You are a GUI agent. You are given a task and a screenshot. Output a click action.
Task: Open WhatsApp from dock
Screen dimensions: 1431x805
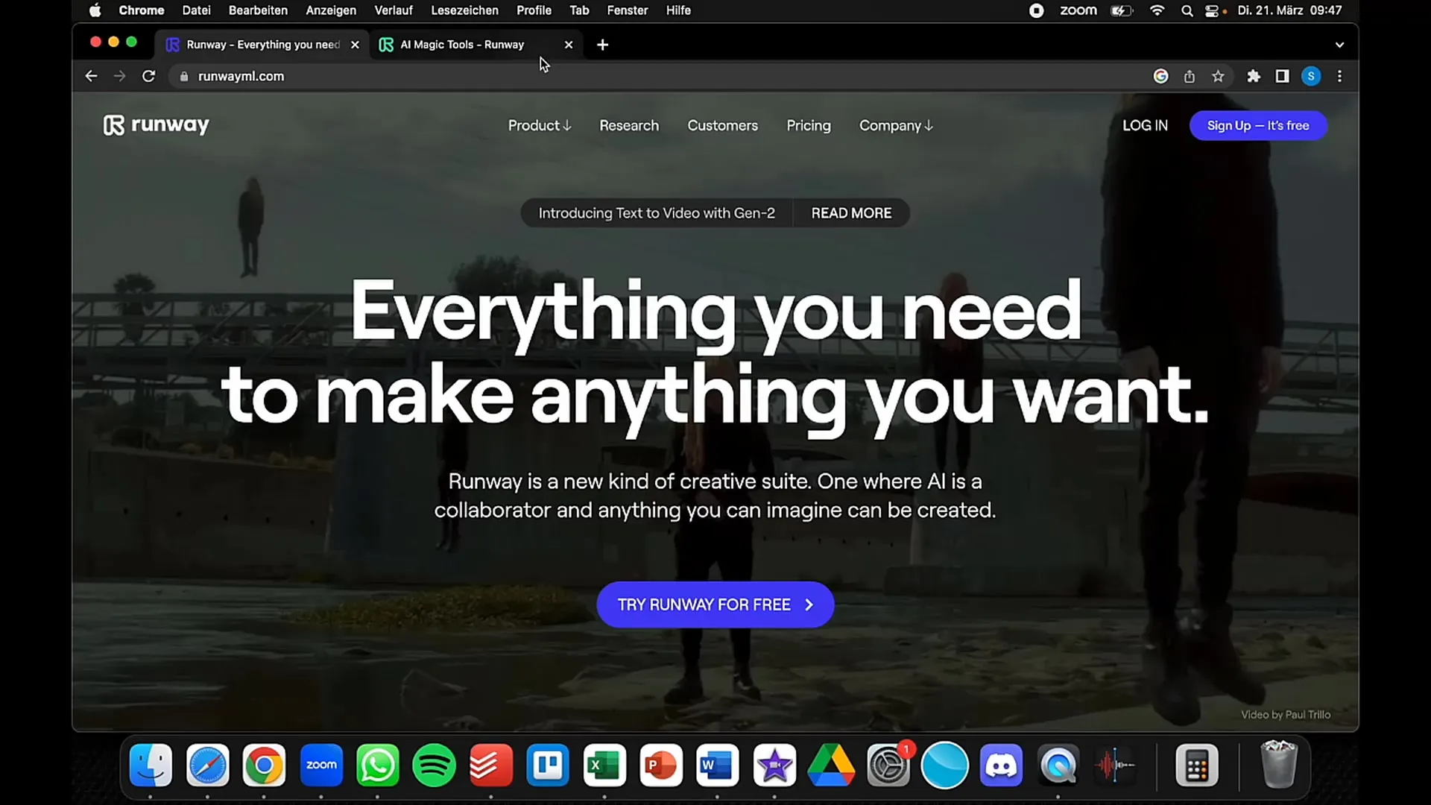tap(377, 765)
